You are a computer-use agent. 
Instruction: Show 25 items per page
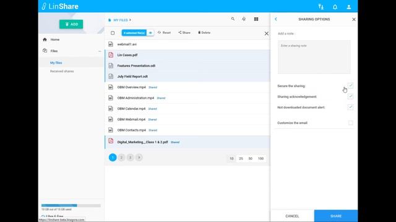241,158
